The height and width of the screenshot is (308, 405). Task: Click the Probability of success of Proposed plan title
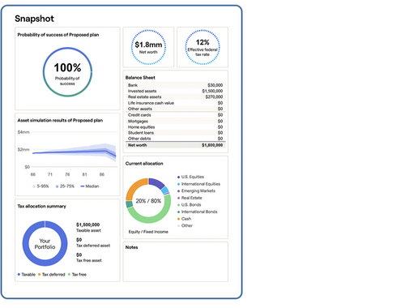pyautogui.click(x=58, y=35)
